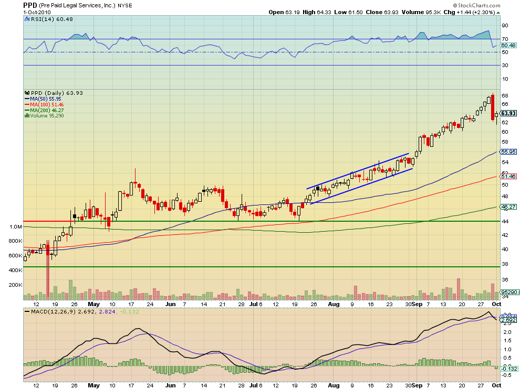This screenshot has height=390, width=520.
Task: Click the 60.48 RSI value tag
Action: [x=509, y=46]
